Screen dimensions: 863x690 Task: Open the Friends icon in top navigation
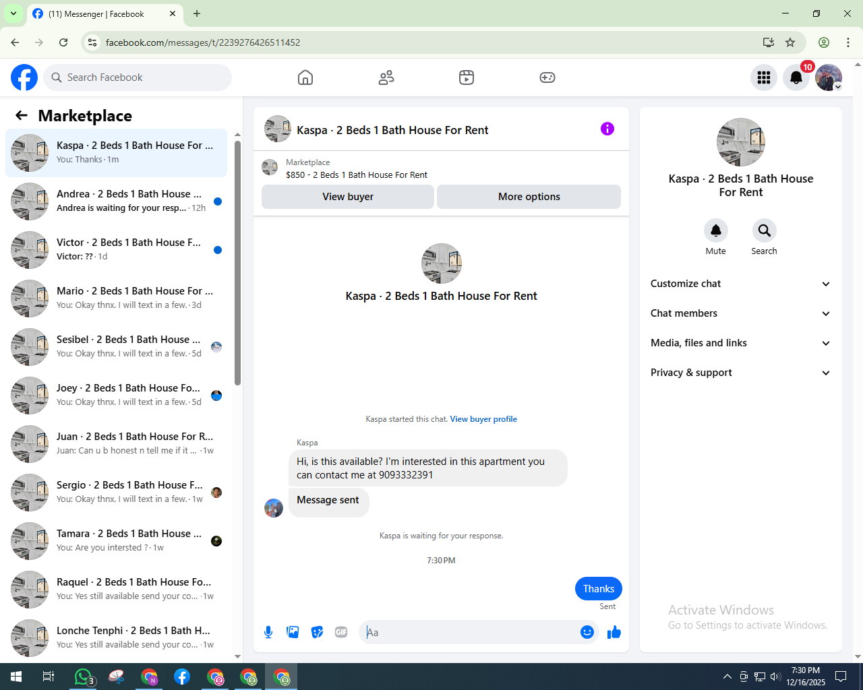tap(386, 77)
